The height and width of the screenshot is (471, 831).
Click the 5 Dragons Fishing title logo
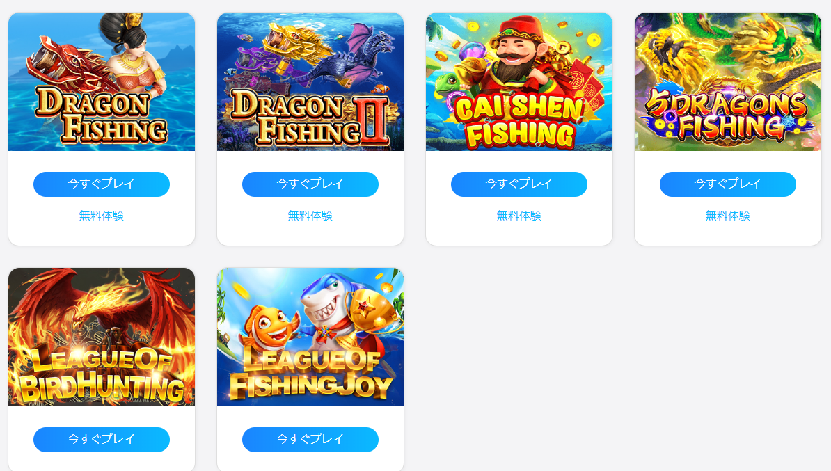(727, 115)
